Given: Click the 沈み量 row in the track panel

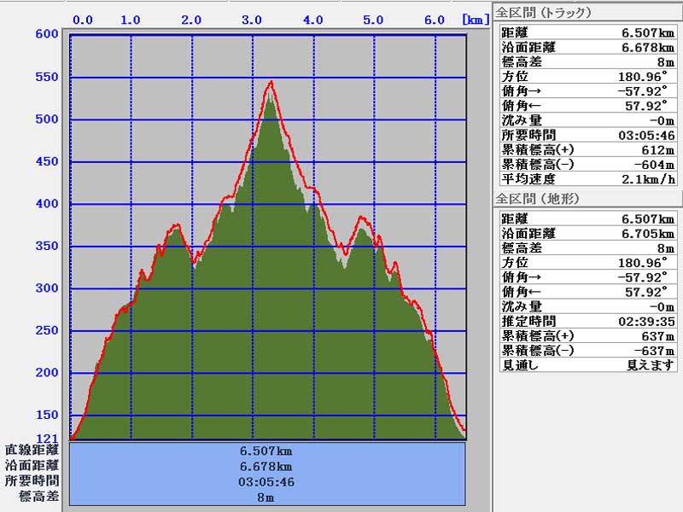Looking at the screenshot, I should coord(587,120).
